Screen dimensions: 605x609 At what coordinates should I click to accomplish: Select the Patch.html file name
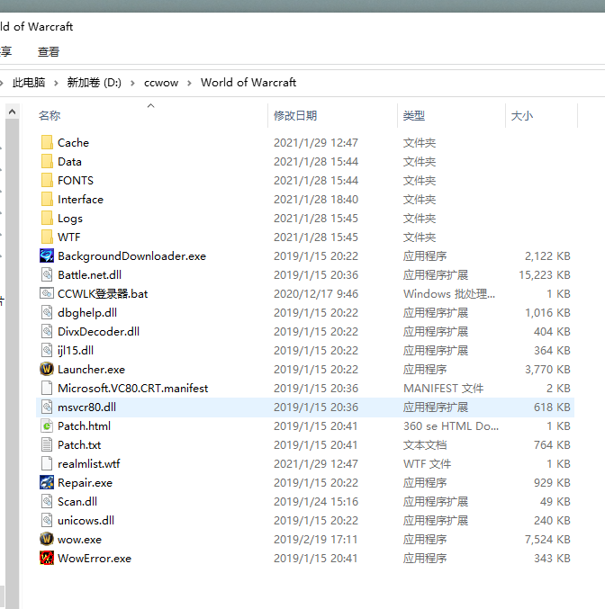click(84, 426)
